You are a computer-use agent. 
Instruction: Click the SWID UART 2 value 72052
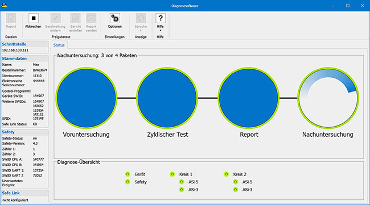click(x=38, y=175)
